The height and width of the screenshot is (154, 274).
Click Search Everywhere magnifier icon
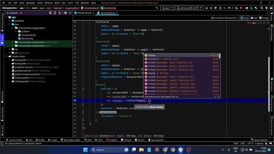coord(262,8)
